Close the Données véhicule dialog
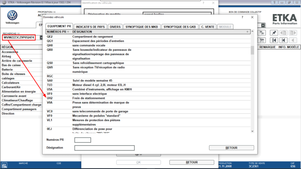 point(252,17)
